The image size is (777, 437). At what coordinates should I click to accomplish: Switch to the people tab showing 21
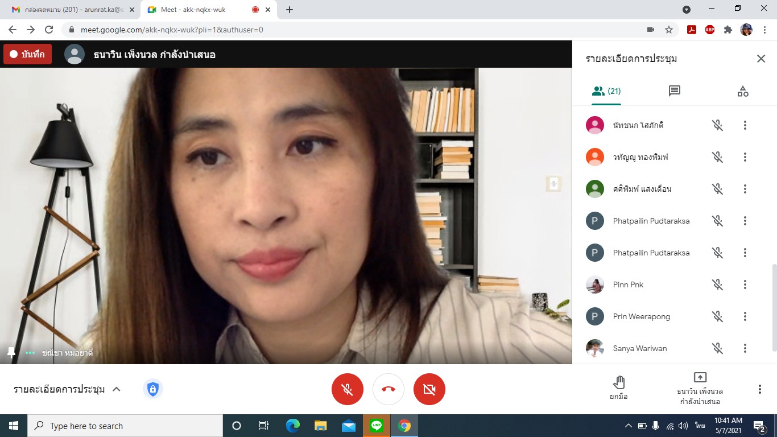point(606,91)
